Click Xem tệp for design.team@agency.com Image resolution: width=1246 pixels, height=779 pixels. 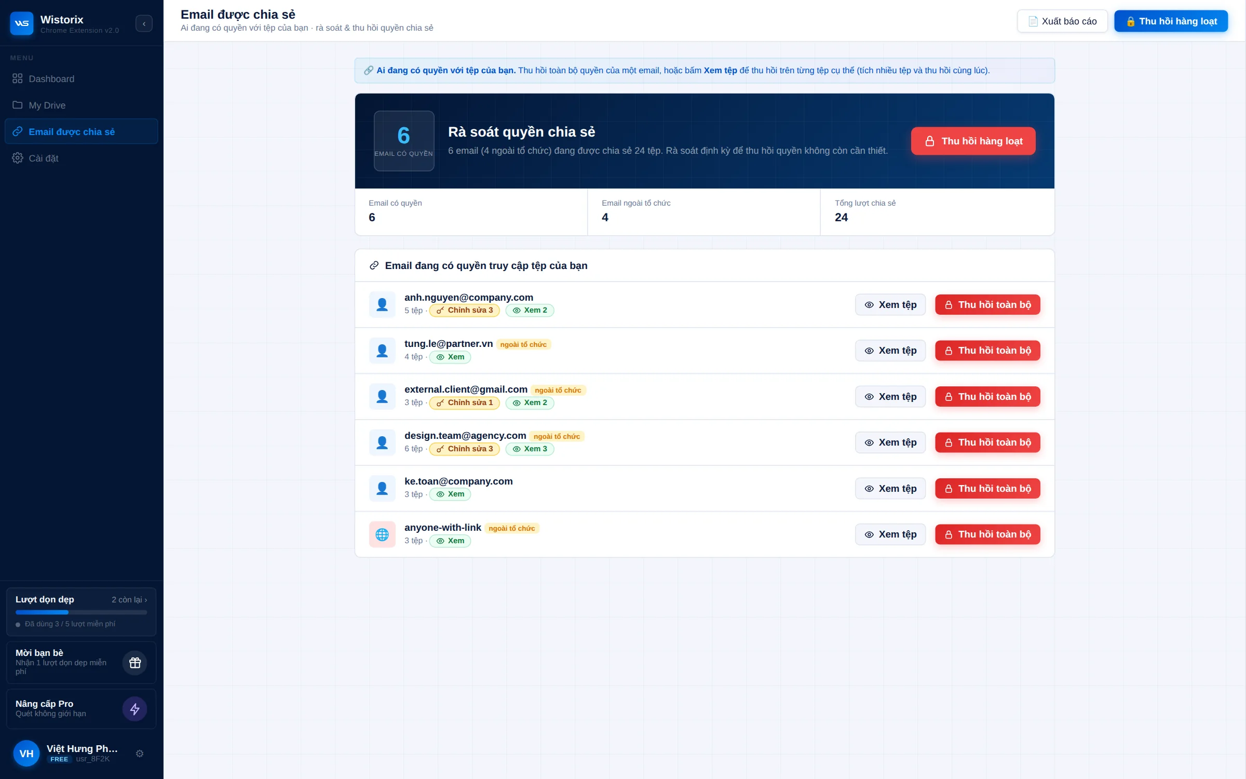[x=890, y=442]
